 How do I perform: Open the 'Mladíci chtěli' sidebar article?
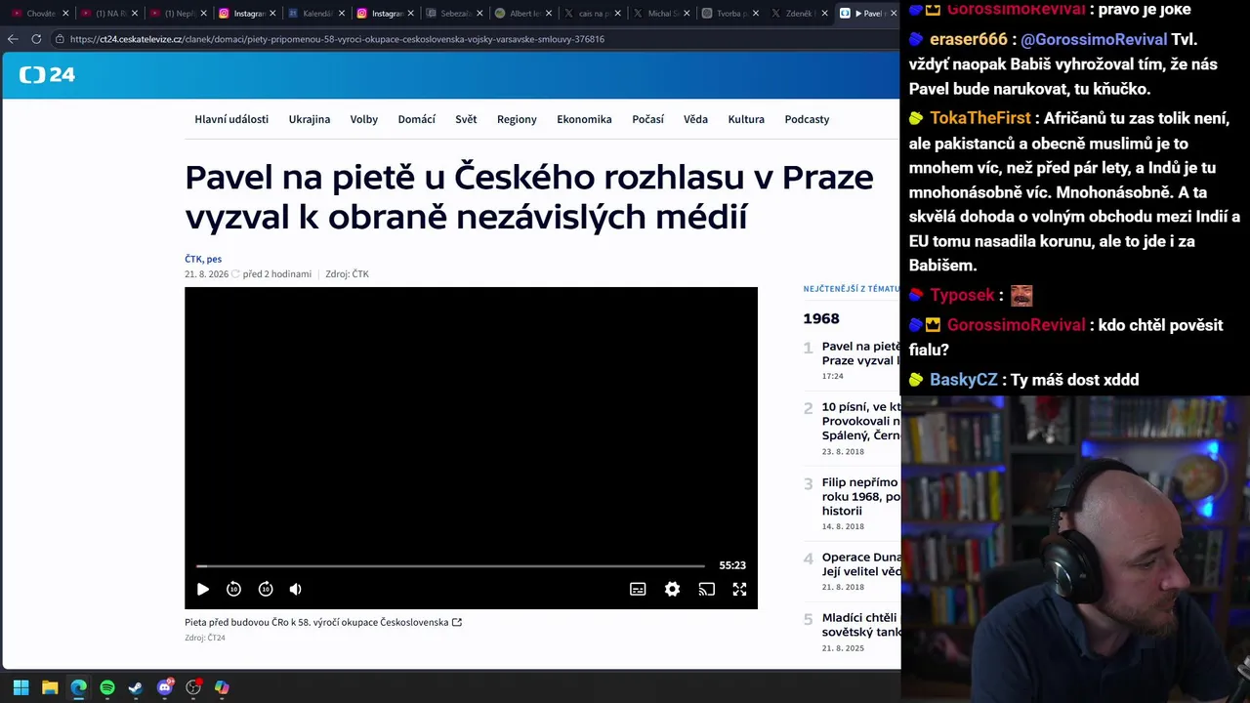[x=861, y=625]
